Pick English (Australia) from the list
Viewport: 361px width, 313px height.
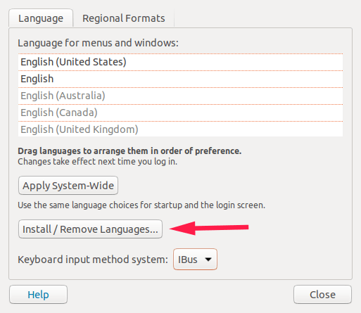[180, 96]
